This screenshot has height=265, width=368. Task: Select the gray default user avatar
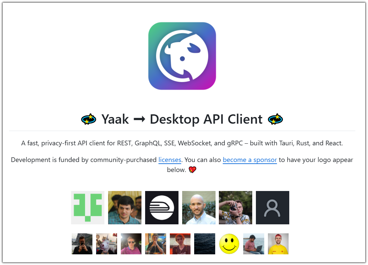point(273,208)
